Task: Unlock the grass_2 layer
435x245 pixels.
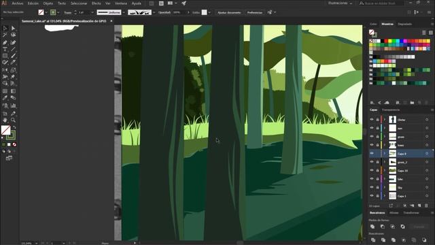Action: 378,162
